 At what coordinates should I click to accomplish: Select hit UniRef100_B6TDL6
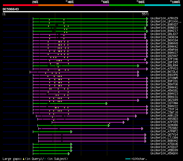pos(164,72)
